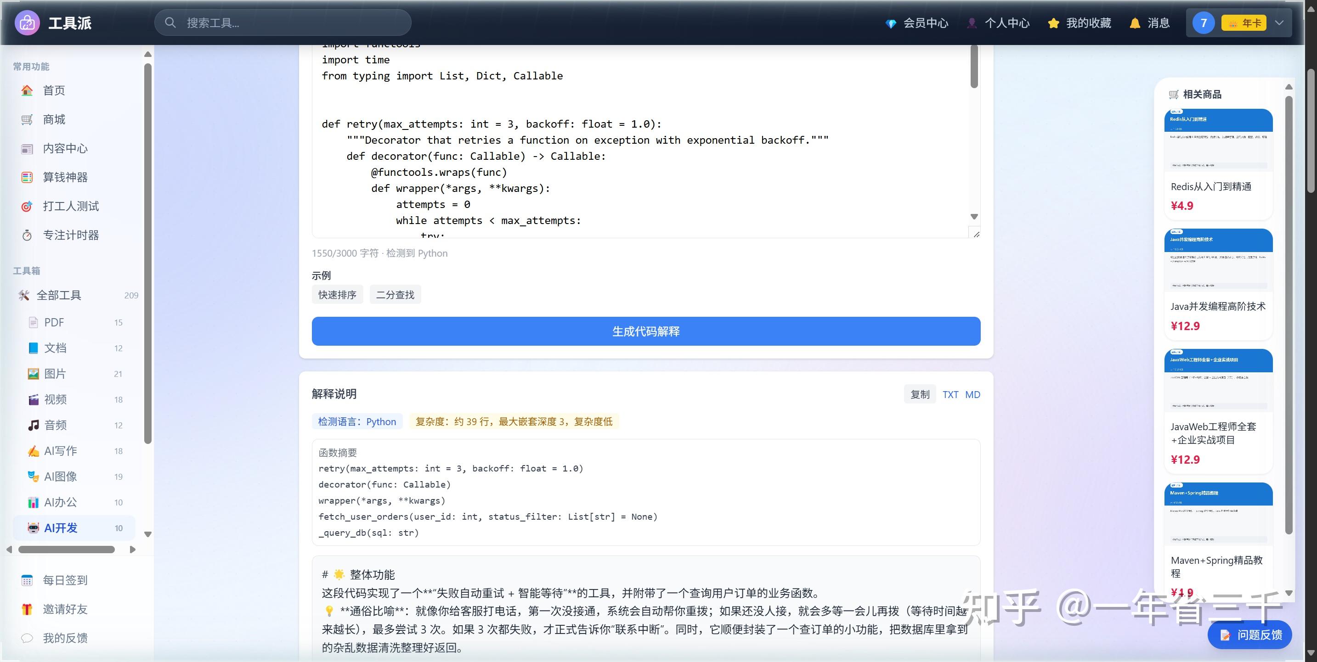This screenshot has height=662, width=1317.
Task: Click the 打工人测试 target icon
Action: [27, 207]
